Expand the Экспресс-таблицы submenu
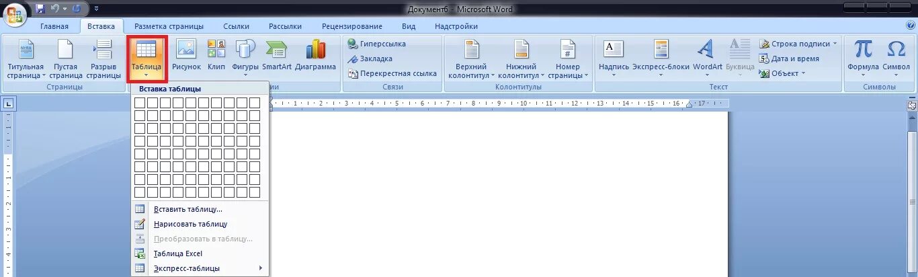This screenshot has height=277, width=918. [x=200, y=268]
